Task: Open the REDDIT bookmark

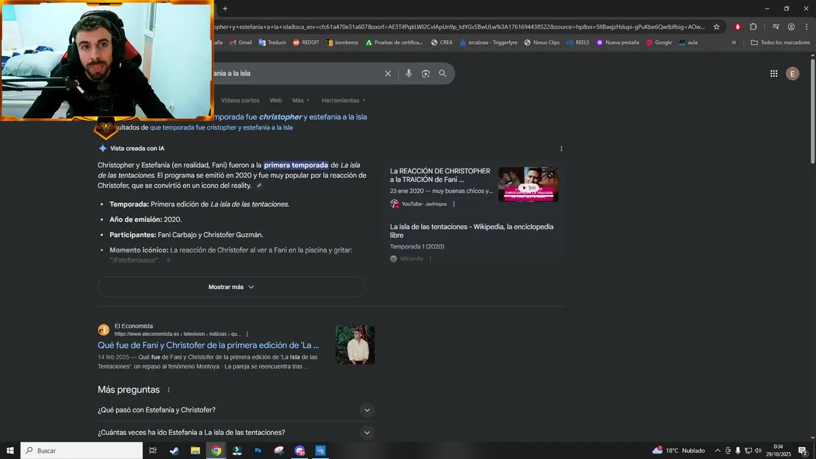Action: pos(306,43)
